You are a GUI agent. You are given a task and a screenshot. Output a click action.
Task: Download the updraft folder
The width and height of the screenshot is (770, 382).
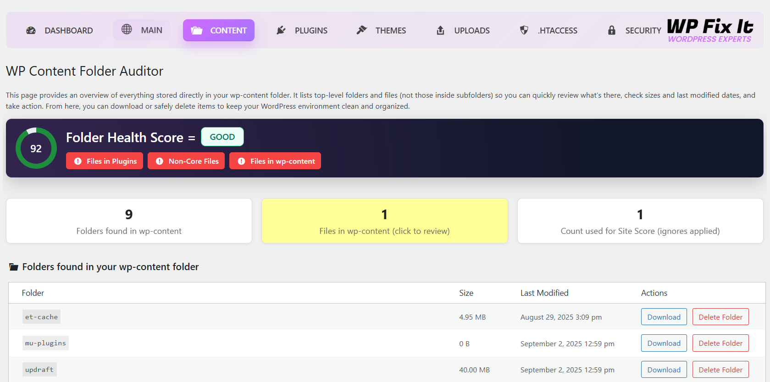[664, 370]
